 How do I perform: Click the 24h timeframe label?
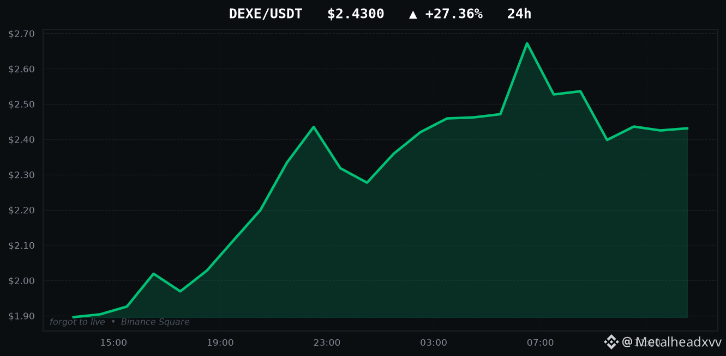coord(519,14)
